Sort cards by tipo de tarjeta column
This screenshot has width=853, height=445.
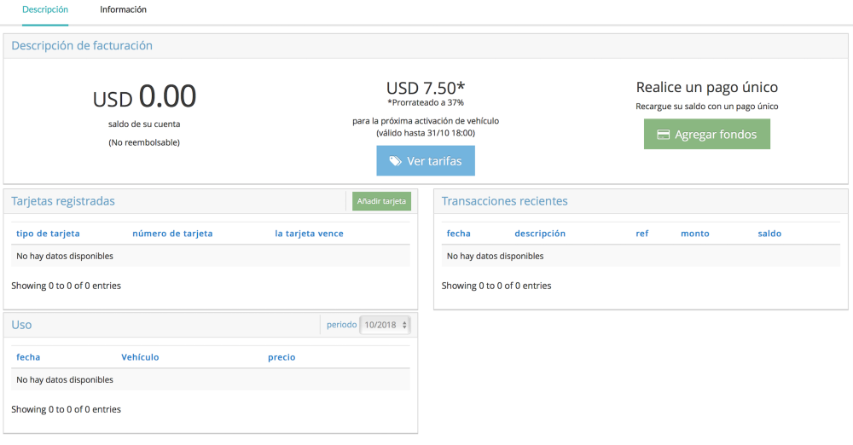click(48, 234)
